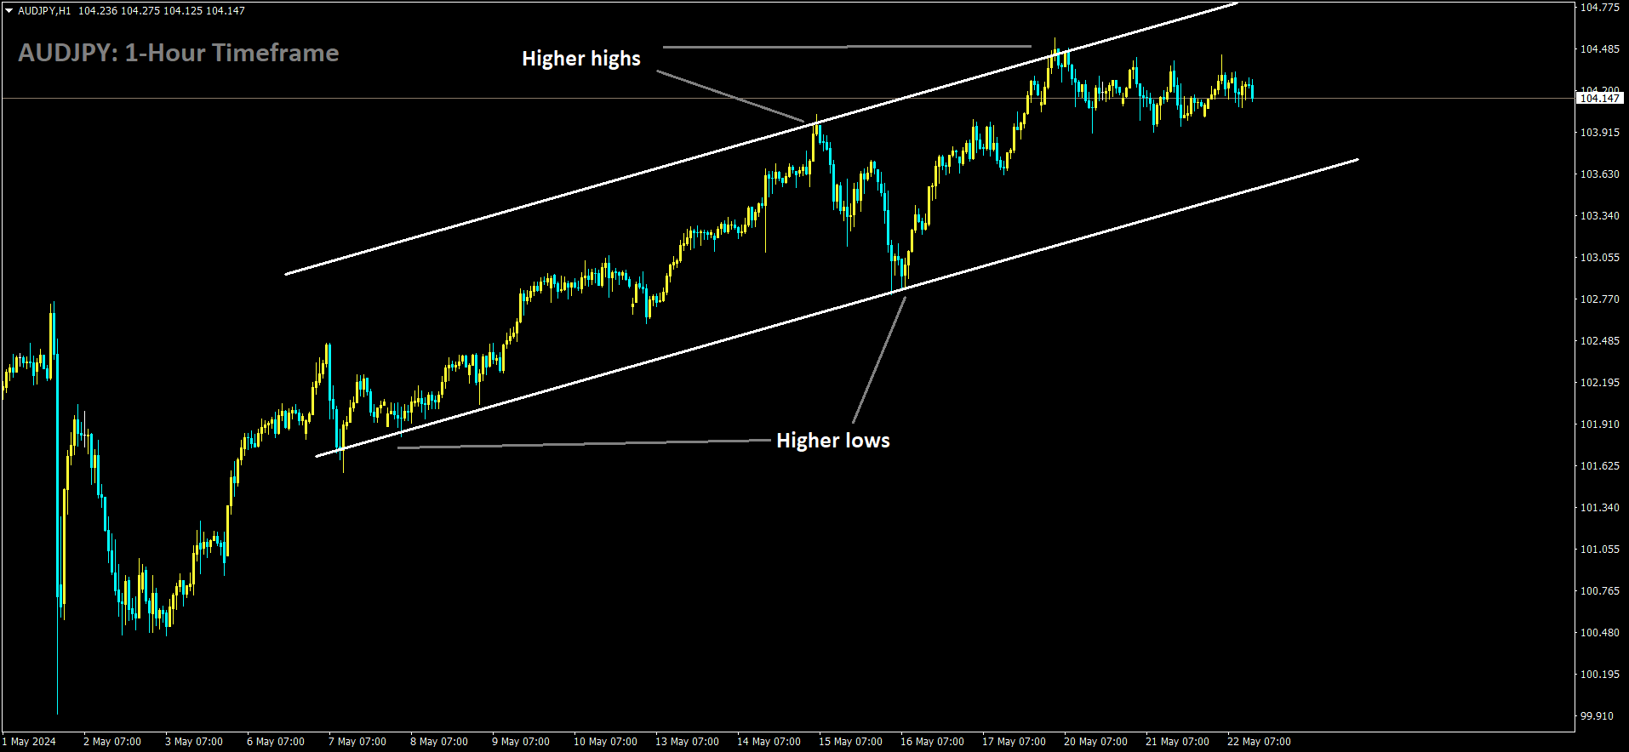Select the current price label 104.147
This screenshot has width=1629, height=752.
pyautogui.click(x=1600, y=99)
